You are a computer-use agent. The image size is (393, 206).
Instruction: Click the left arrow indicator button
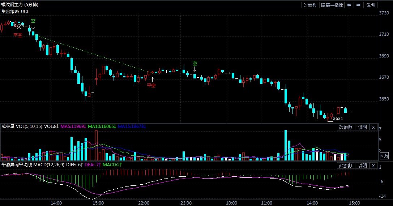349,5
